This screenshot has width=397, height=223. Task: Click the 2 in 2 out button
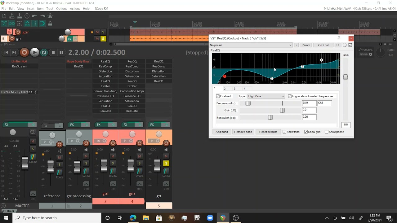[323, 45]
